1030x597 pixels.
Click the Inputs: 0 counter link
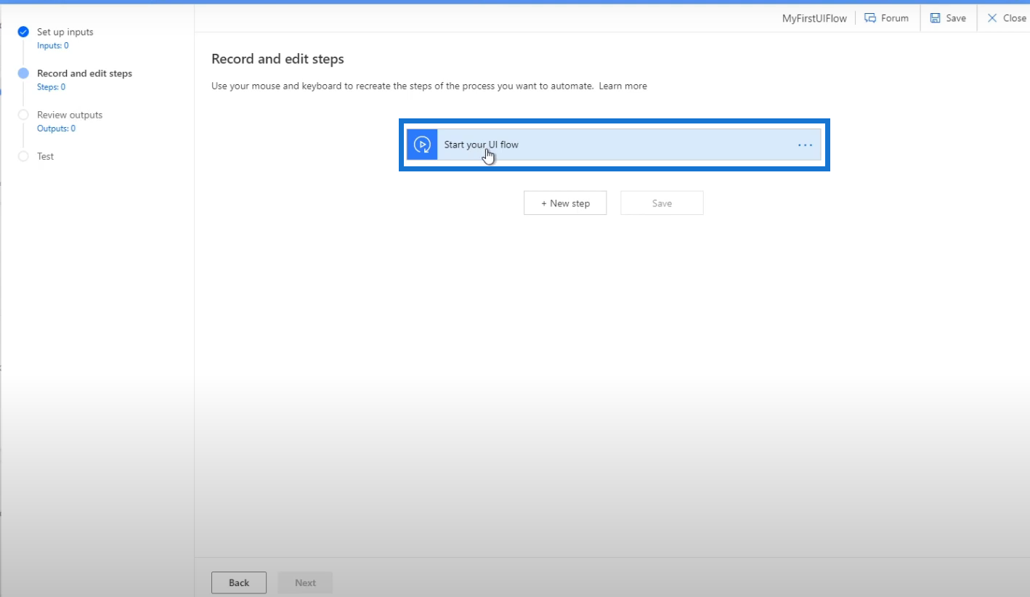click(x=53, y=46)
